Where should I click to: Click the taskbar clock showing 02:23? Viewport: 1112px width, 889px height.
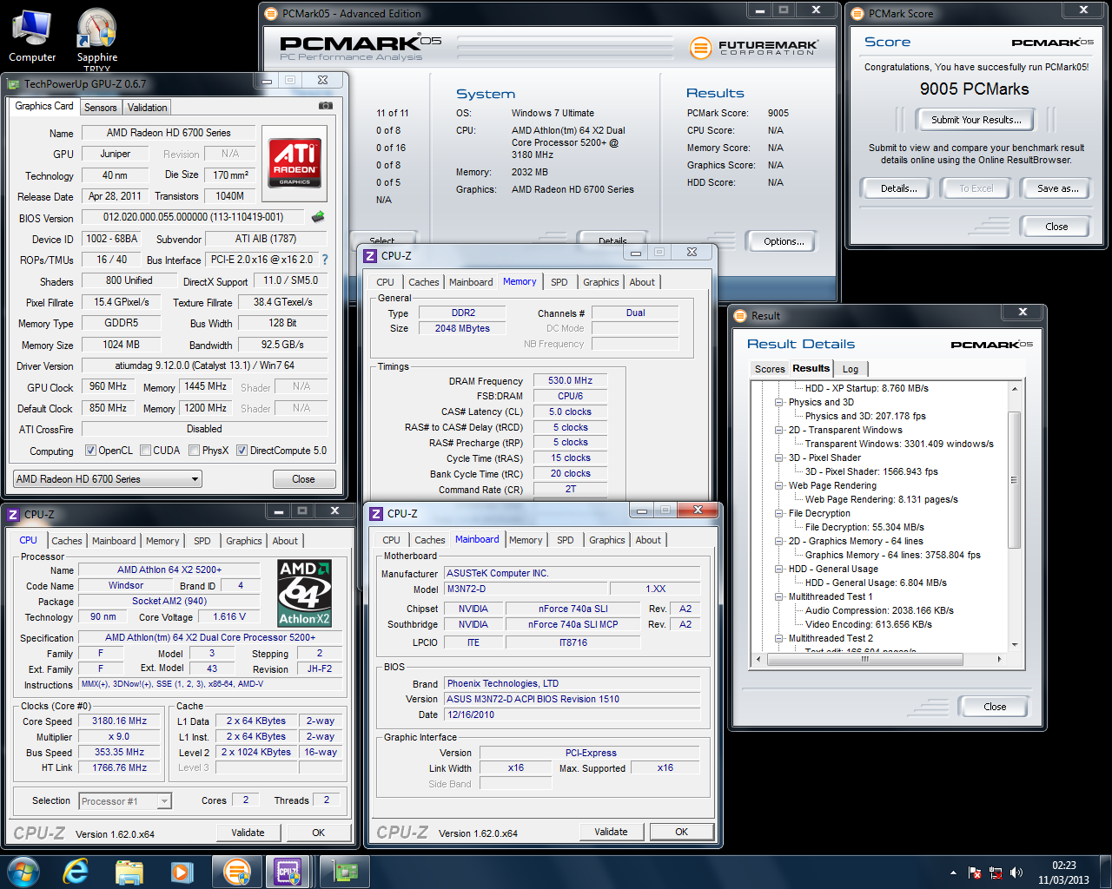1063,873
